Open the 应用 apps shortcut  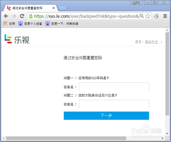pyautogui.click(x=9, y=24)
